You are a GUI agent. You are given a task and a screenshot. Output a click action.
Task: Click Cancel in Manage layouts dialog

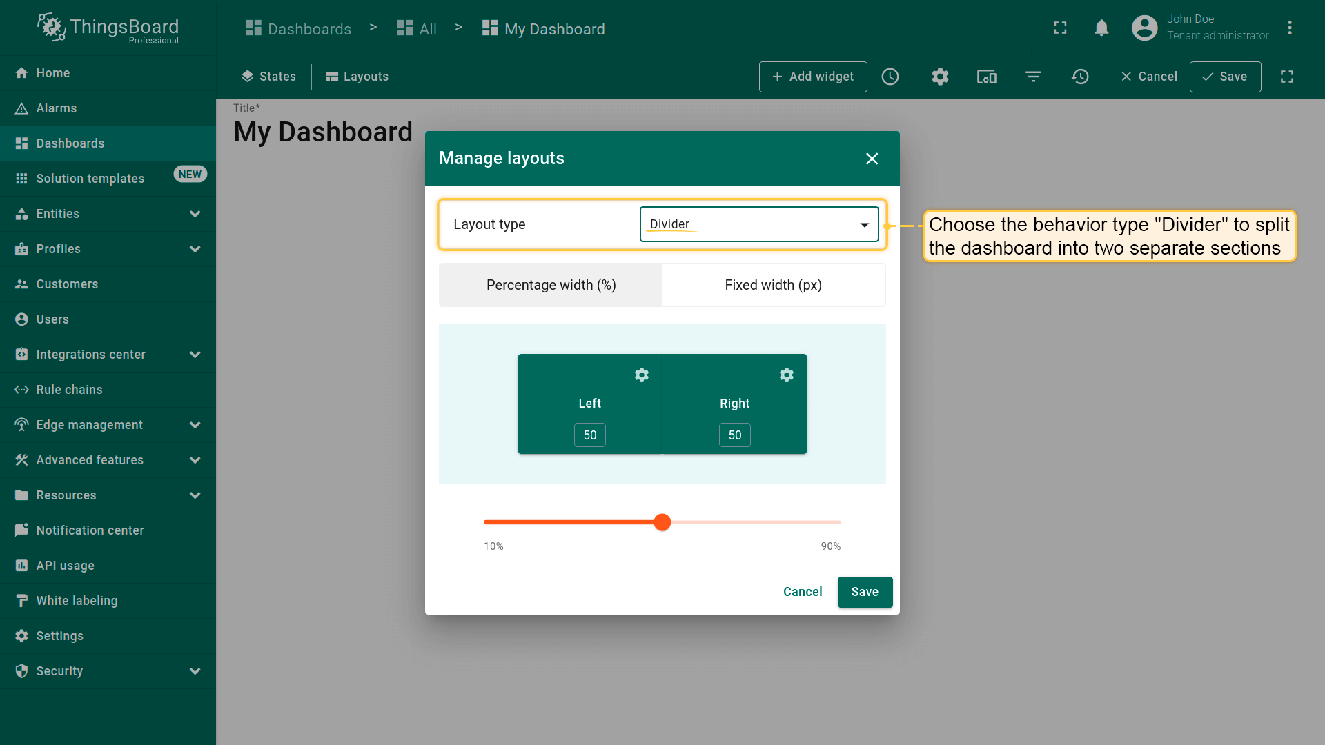pos(803,592)
